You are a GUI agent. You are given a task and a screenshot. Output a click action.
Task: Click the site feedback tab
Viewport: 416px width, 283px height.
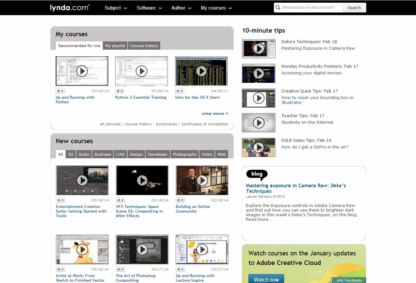pyautogui.click(x=349, y=280)
